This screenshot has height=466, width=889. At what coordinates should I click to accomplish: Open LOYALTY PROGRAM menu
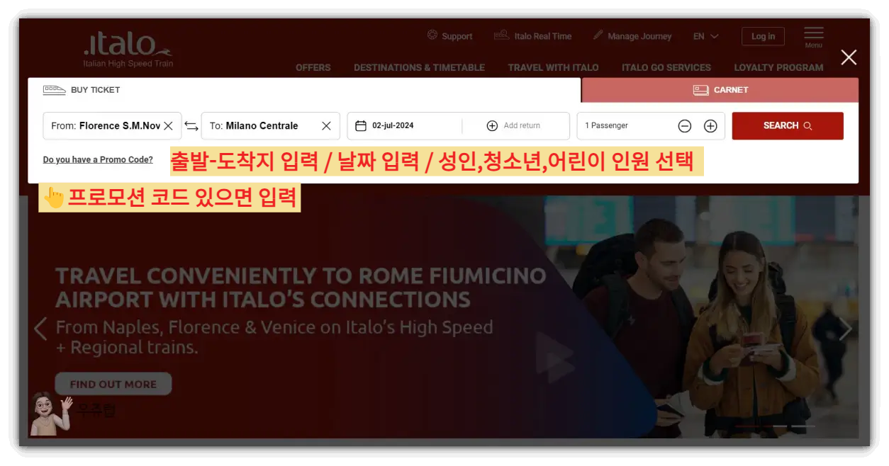tap(778, 67)
